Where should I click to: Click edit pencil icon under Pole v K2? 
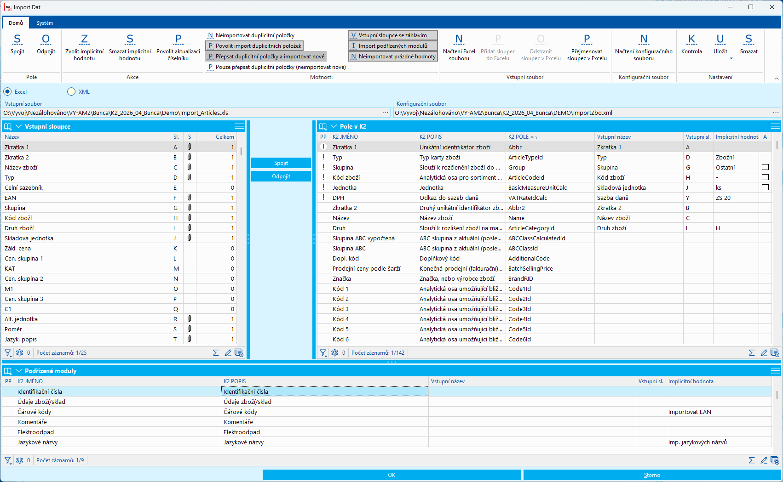point(764,353)
